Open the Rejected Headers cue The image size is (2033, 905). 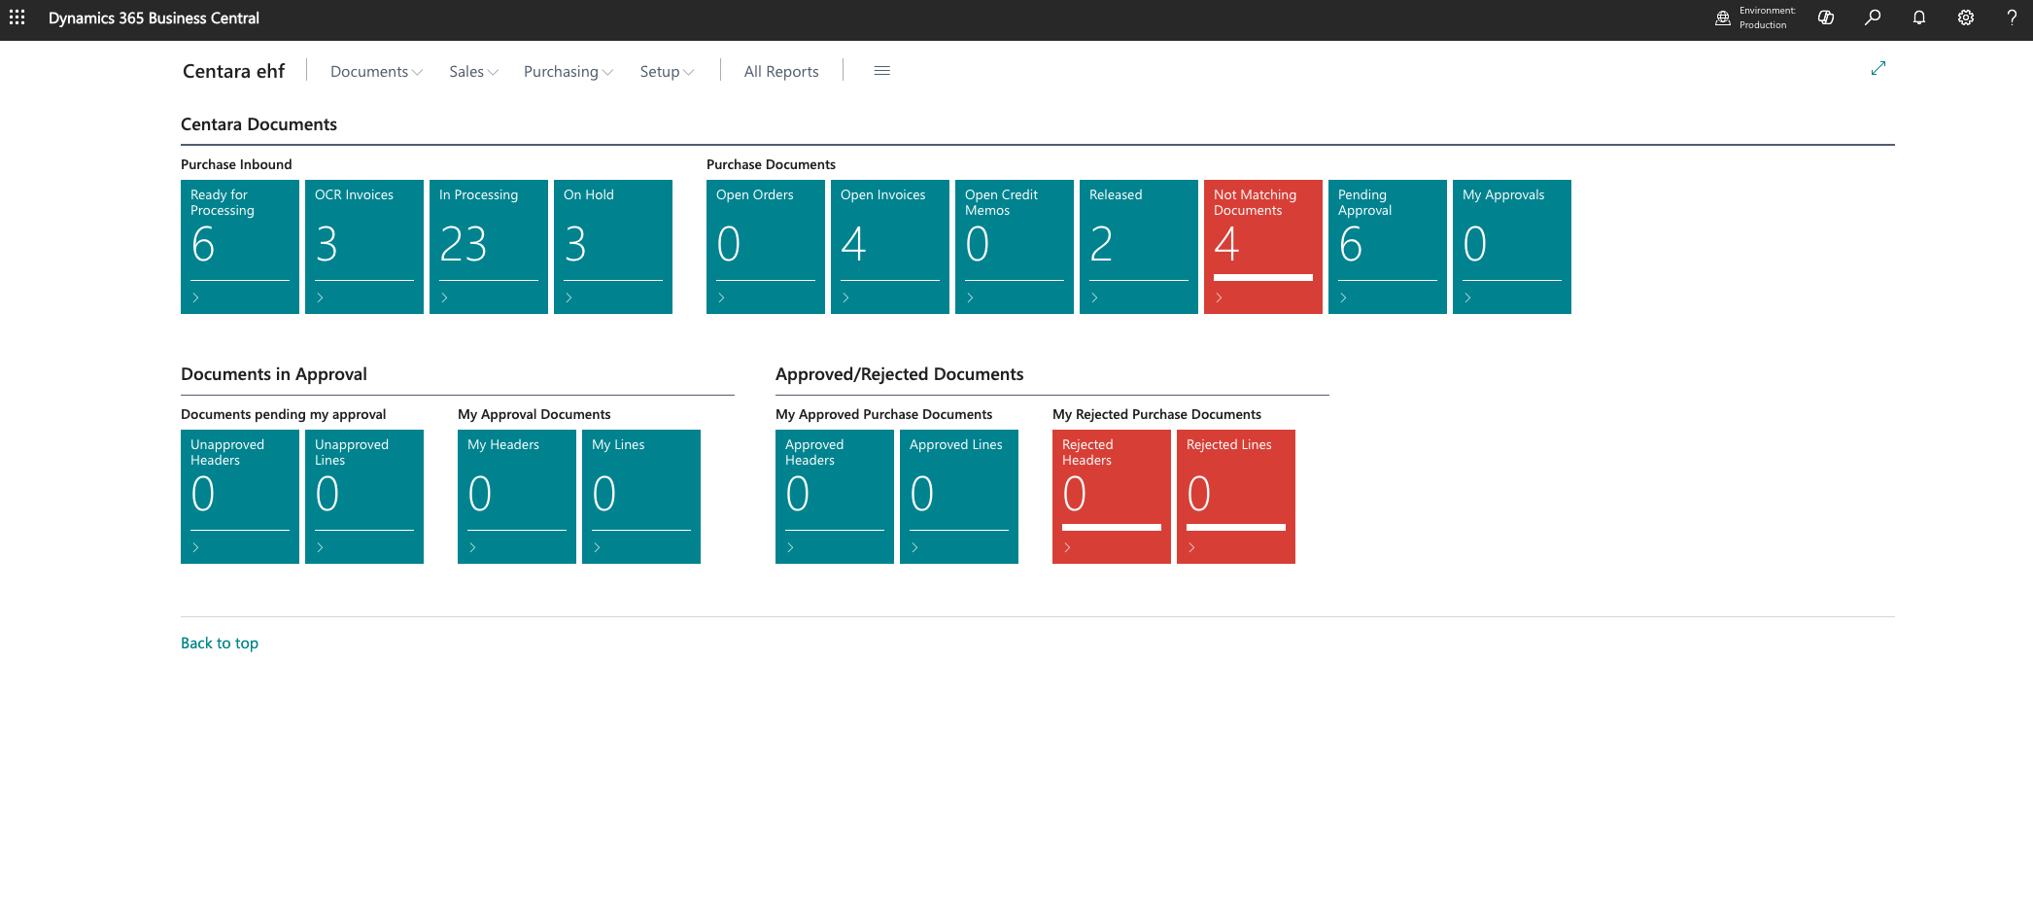pos(1111,496)
